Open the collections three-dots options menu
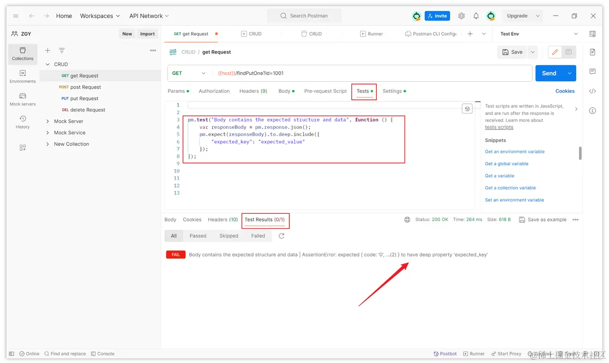The height and width of the screenshot is (363, 609). 153,50
